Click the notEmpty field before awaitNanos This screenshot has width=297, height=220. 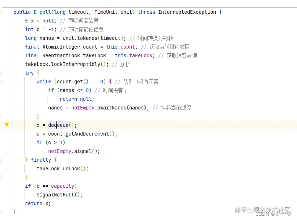[x=83, y=108]
